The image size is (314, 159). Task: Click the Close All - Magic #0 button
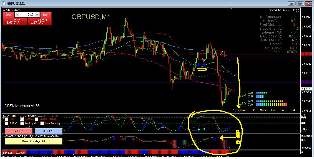[x=33, y=141]
